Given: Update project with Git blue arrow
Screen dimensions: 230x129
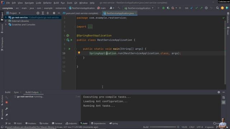Looking at the screenshot, I should tap(192, 8).
